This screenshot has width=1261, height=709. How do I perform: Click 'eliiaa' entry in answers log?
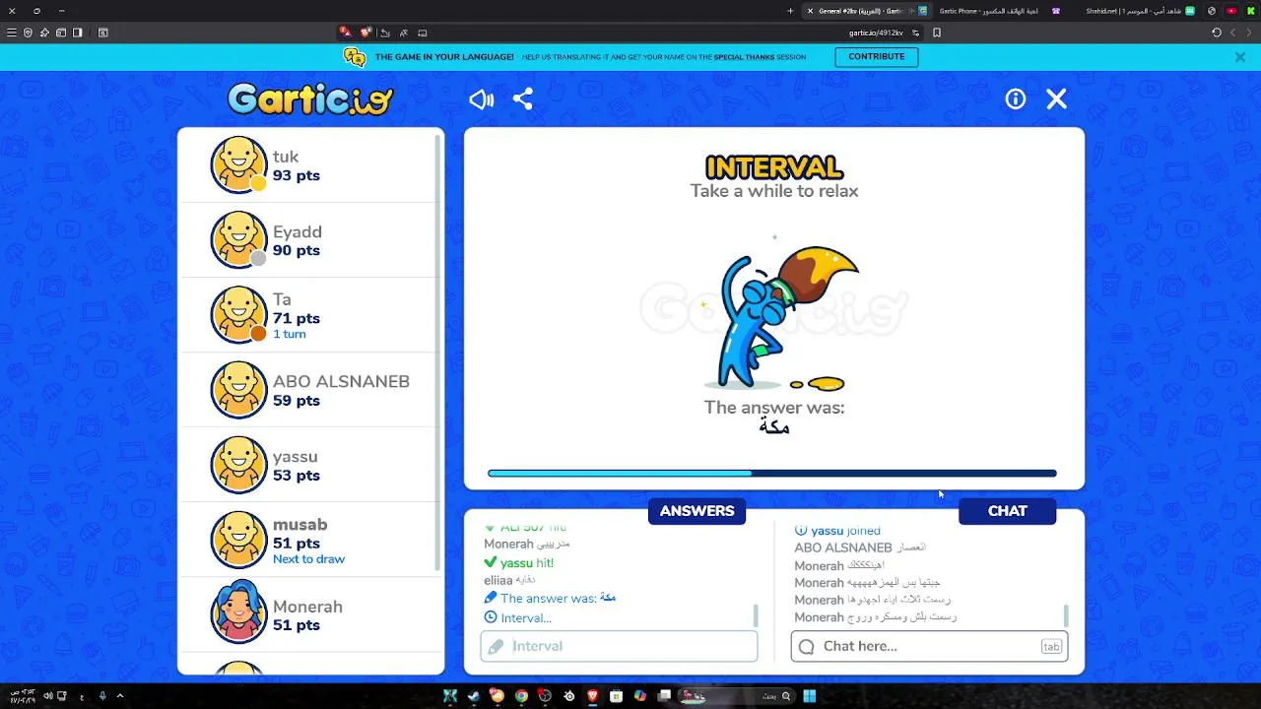click(509, 581)
